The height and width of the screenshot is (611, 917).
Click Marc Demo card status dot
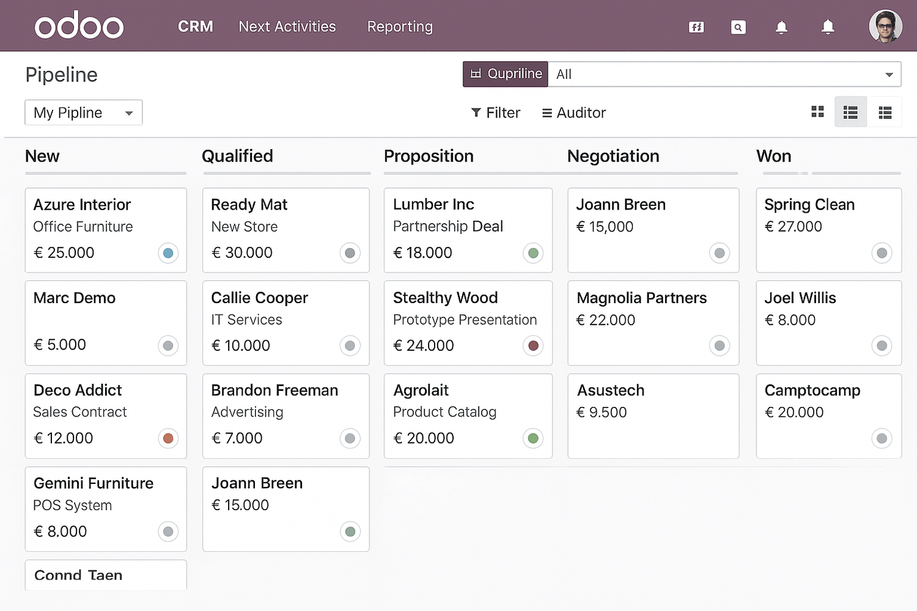pos(168,346)
